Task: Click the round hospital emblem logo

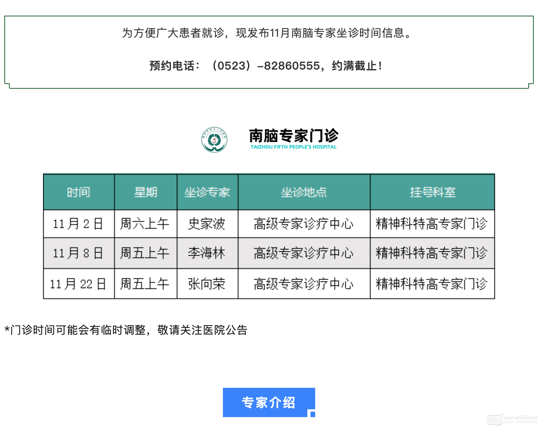Action: [214, 140]
